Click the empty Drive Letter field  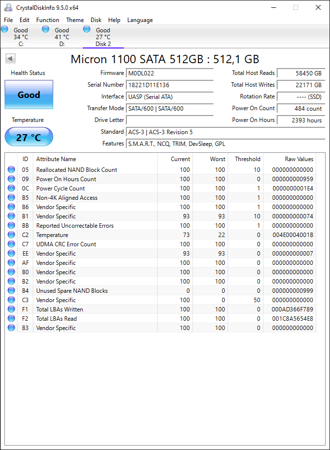tap(169, 120)
